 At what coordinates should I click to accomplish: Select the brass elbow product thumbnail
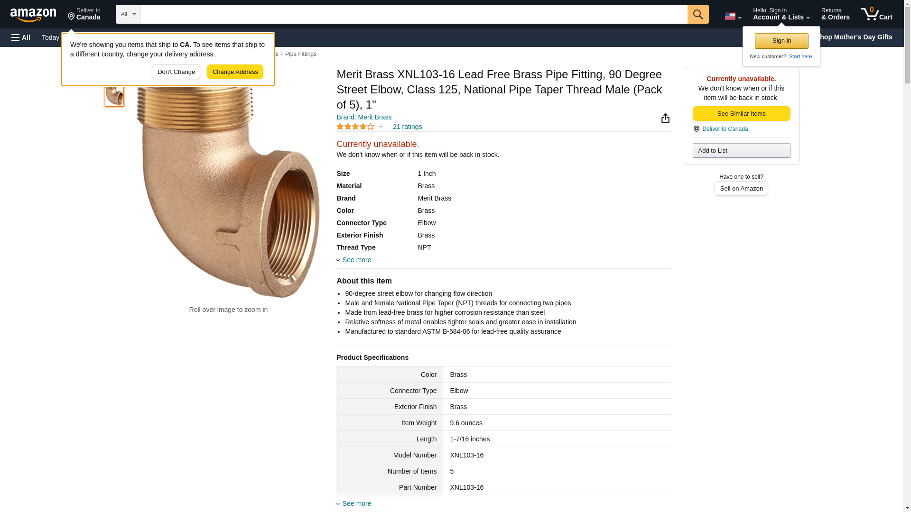tap(114, 96)
